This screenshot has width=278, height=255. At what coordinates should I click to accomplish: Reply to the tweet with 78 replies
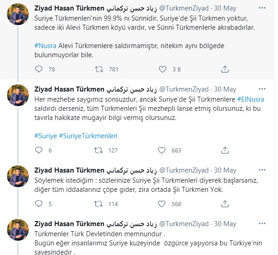39,70
